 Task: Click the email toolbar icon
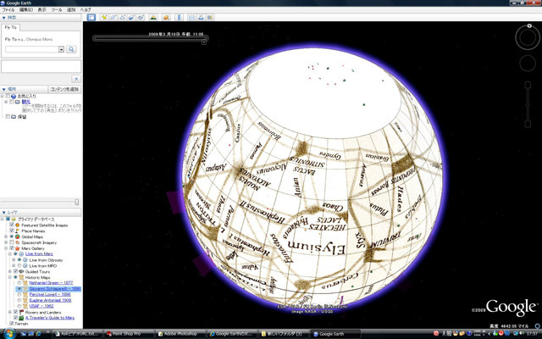(191, 17)
